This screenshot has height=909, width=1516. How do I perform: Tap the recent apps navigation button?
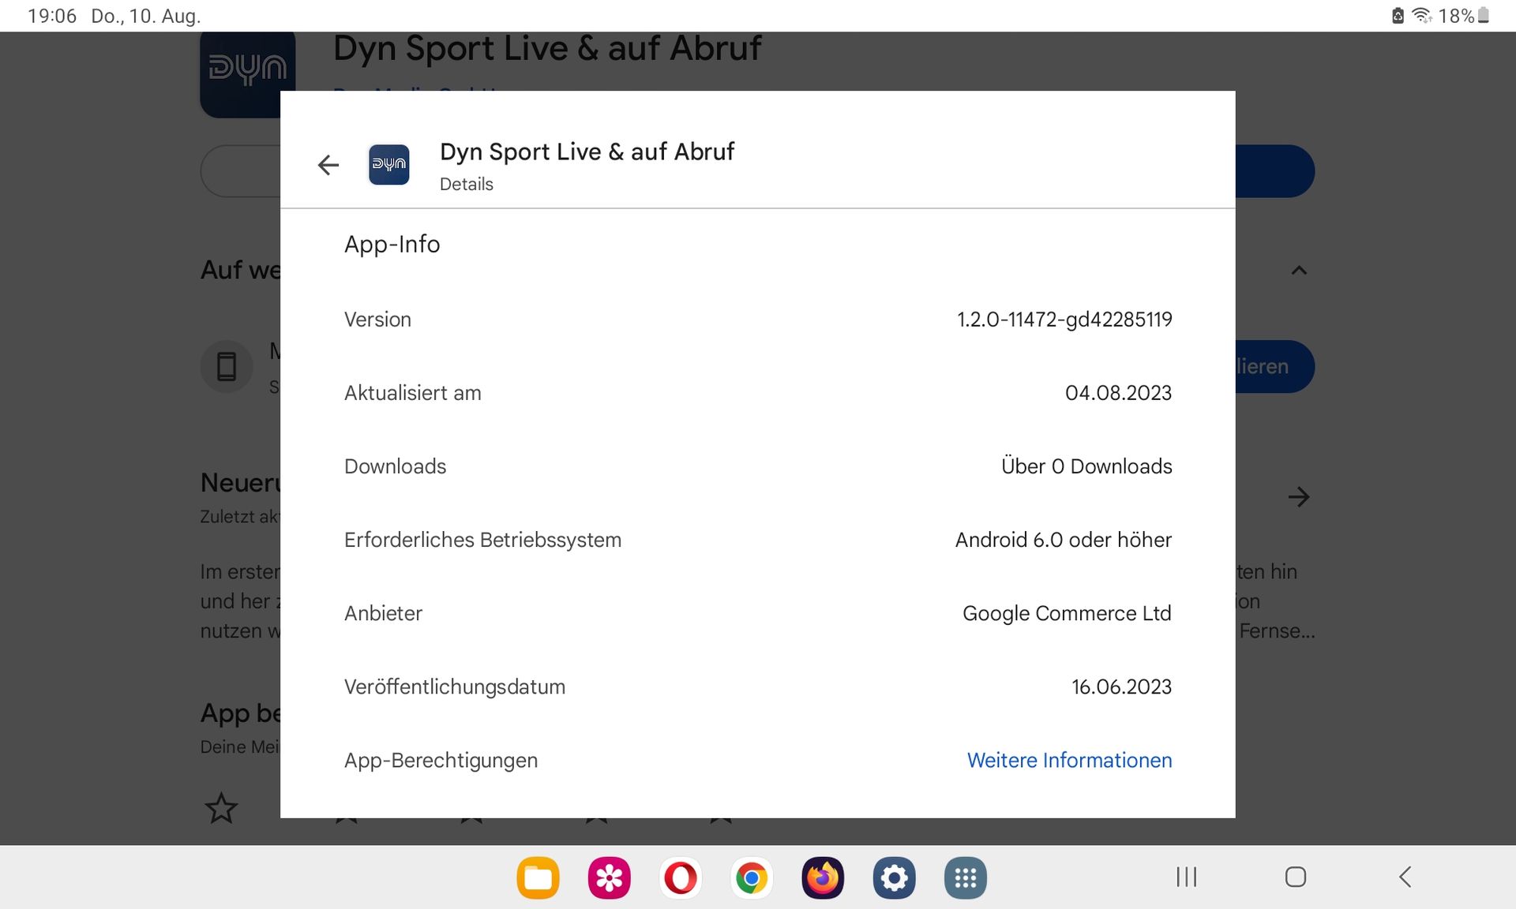coord(1186,877)
